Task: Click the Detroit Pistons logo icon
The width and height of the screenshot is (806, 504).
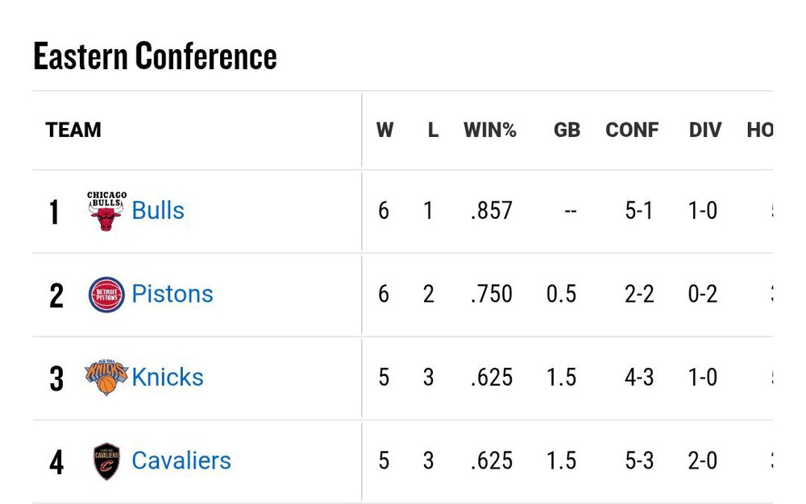Action: tap(106, 295)
